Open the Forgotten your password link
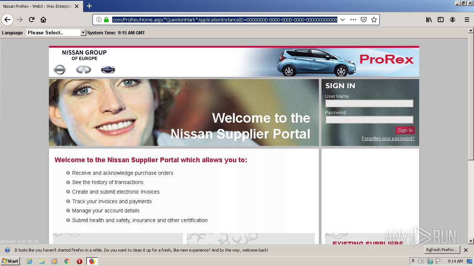 tap(388, 139)
